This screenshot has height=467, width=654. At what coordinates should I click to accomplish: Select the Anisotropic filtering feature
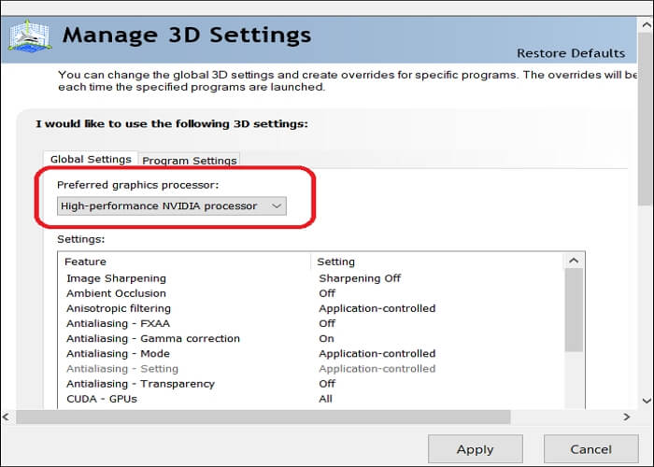click(x=118, y=308)
